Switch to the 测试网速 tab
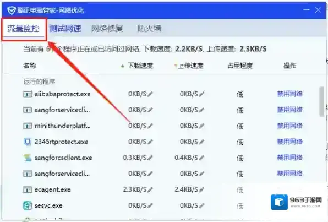The image size is (328, 222). pyautogui.click(x=65, y=29)
